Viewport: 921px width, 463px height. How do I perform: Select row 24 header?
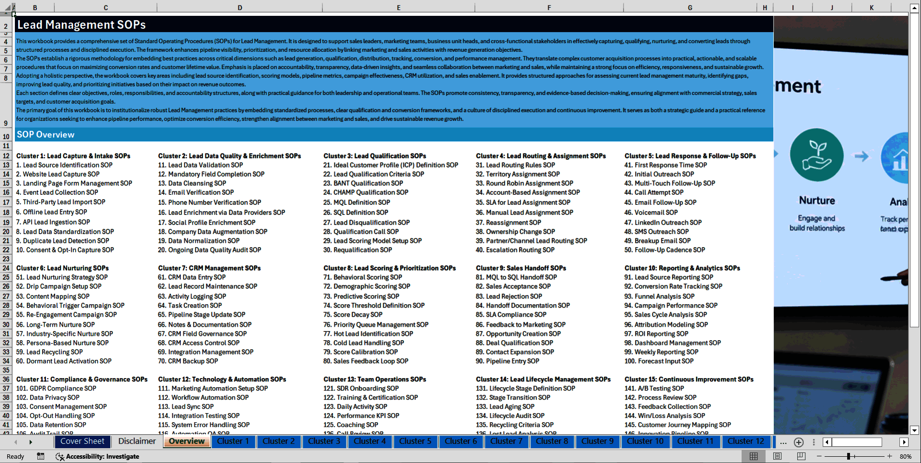pyautogui.click(x=6, y=268)
